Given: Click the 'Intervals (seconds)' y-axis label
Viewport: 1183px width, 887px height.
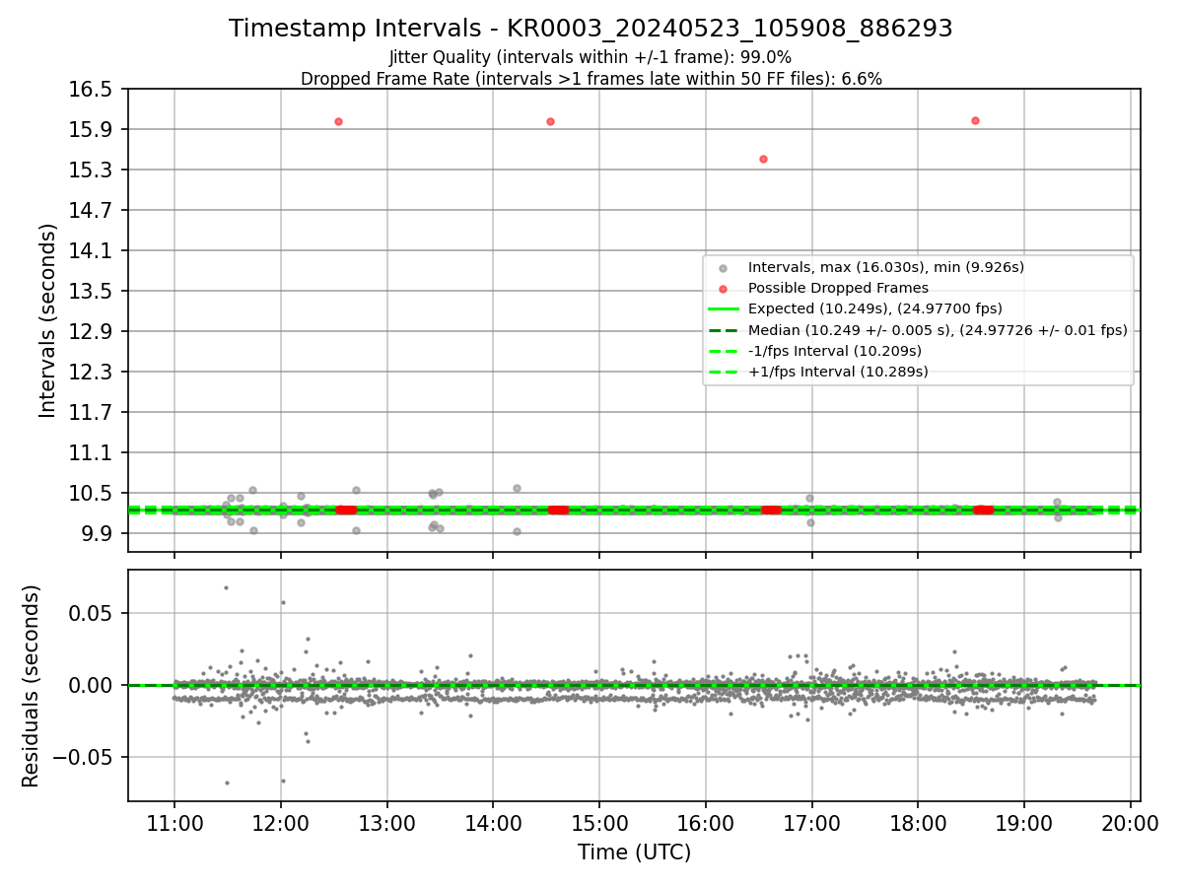Looking at the screenshot, I should tap(47, 319).
